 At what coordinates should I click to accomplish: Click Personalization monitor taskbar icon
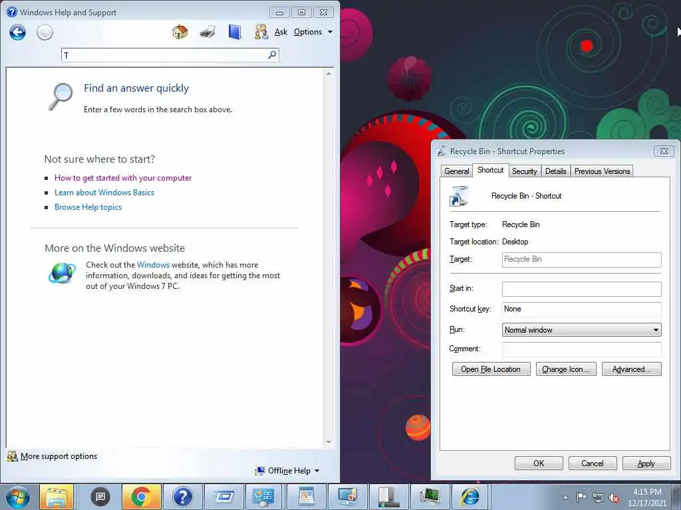346,497
